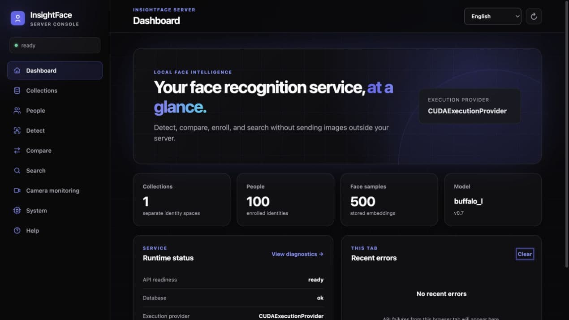Click the Face samples 500 card

click(x=389, y=199)
